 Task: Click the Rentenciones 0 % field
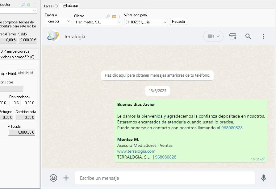15,103
